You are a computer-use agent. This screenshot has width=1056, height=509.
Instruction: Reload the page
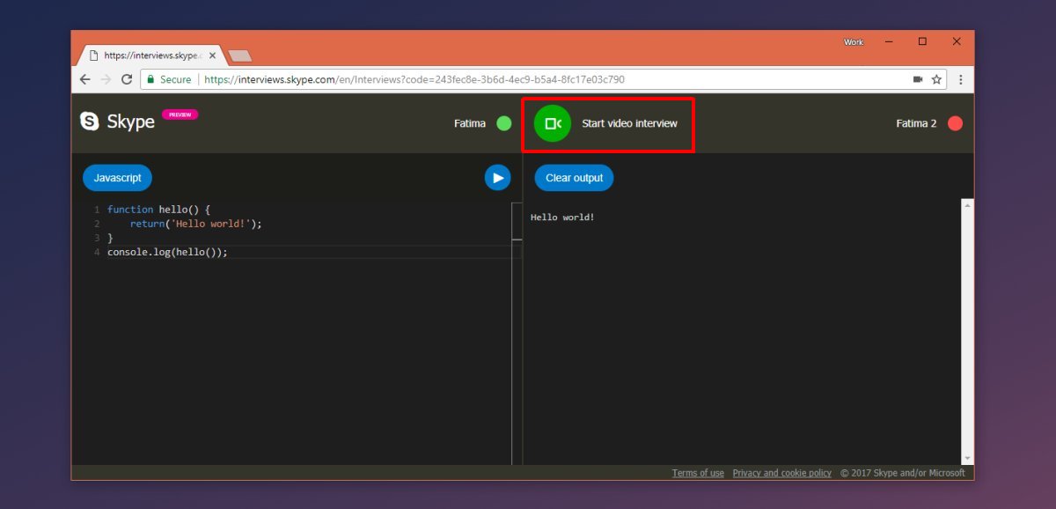(x=127, y=79)
